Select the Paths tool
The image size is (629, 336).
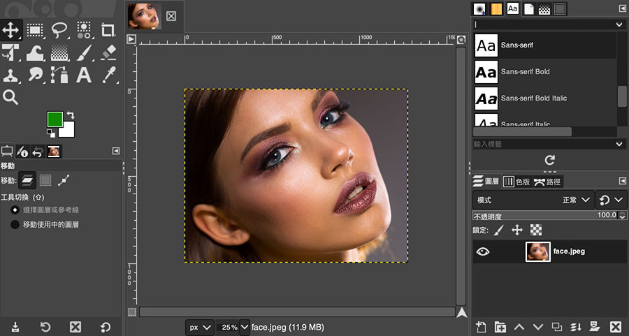click(59, 75)
